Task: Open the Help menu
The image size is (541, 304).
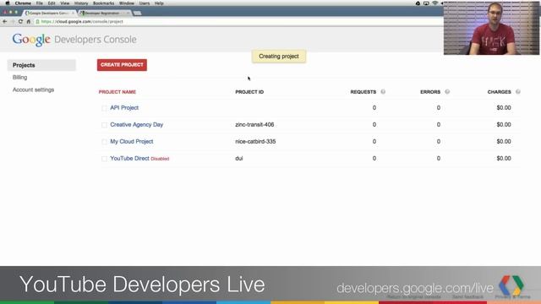Action: point(159,3)
